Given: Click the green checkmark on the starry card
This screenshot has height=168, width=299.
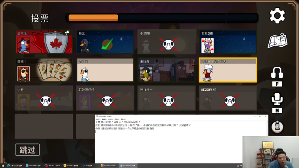Looking at the screenshot, I should point(107,44).
